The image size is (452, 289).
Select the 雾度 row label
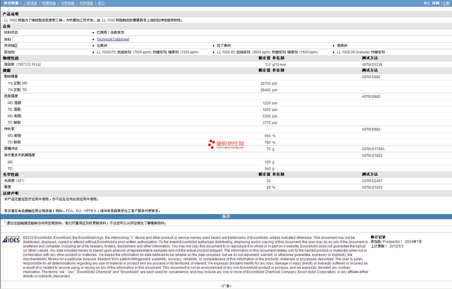click(x=7, y=187)
